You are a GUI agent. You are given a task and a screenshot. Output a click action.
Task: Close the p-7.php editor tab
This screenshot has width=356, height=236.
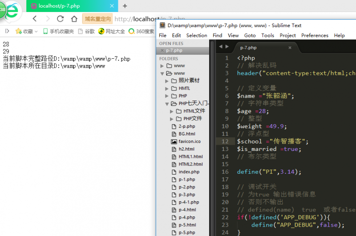(x=290, y=47)
